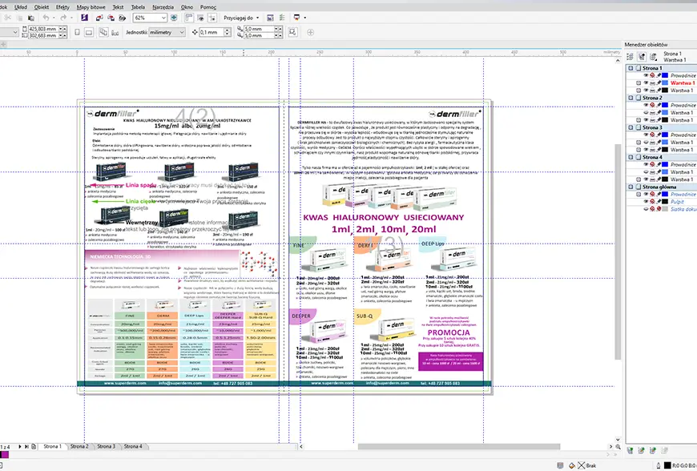Click the Export icon in the toolbar
The image size is (697, 471).
point(111,18)
